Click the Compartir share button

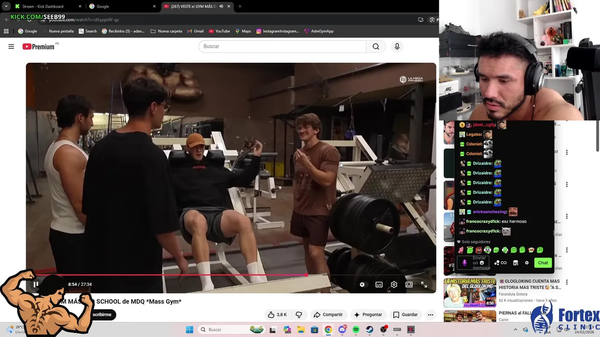[328, 315]
